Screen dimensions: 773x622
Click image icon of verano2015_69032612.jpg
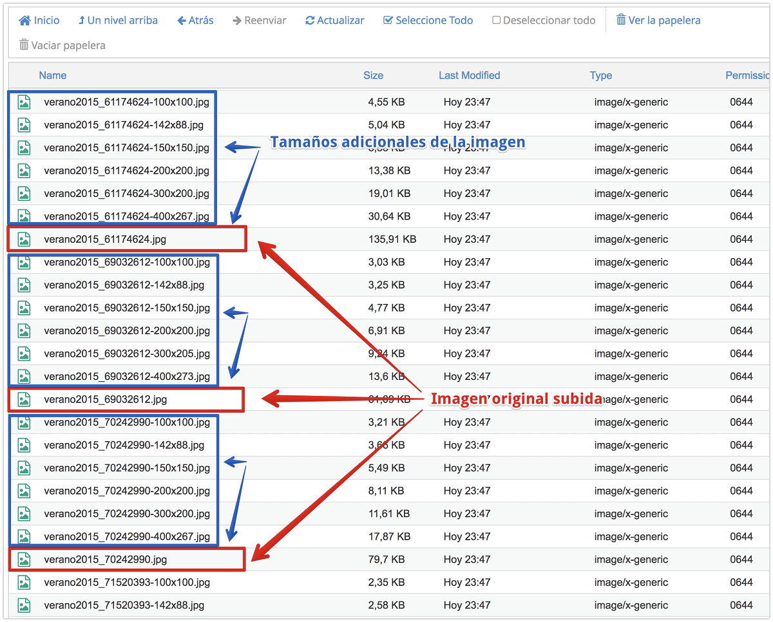(x=24, y=399)
